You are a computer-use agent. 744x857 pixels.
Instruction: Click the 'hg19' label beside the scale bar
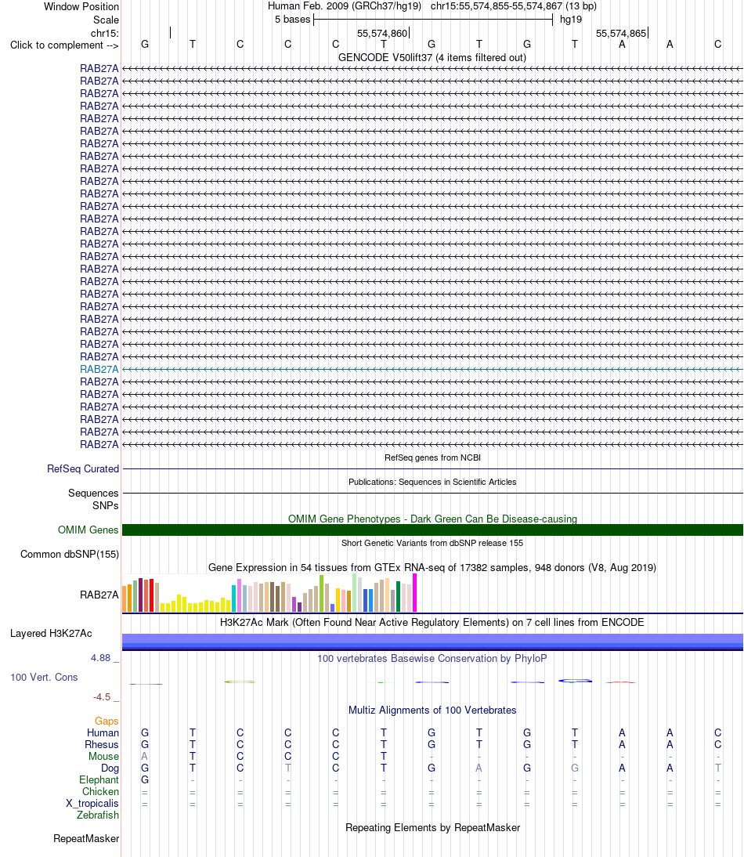coord(571,19)
